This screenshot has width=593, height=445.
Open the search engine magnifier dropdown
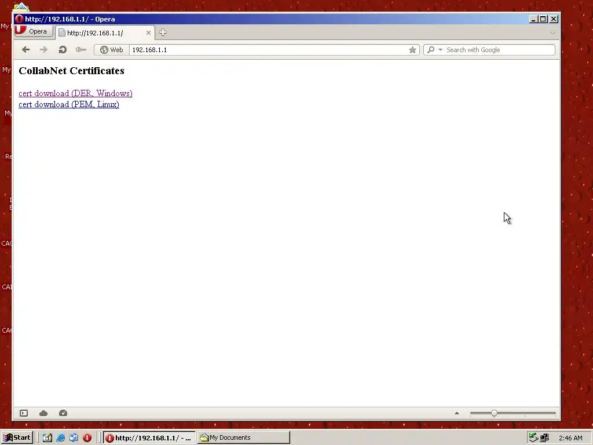(434, 50)
